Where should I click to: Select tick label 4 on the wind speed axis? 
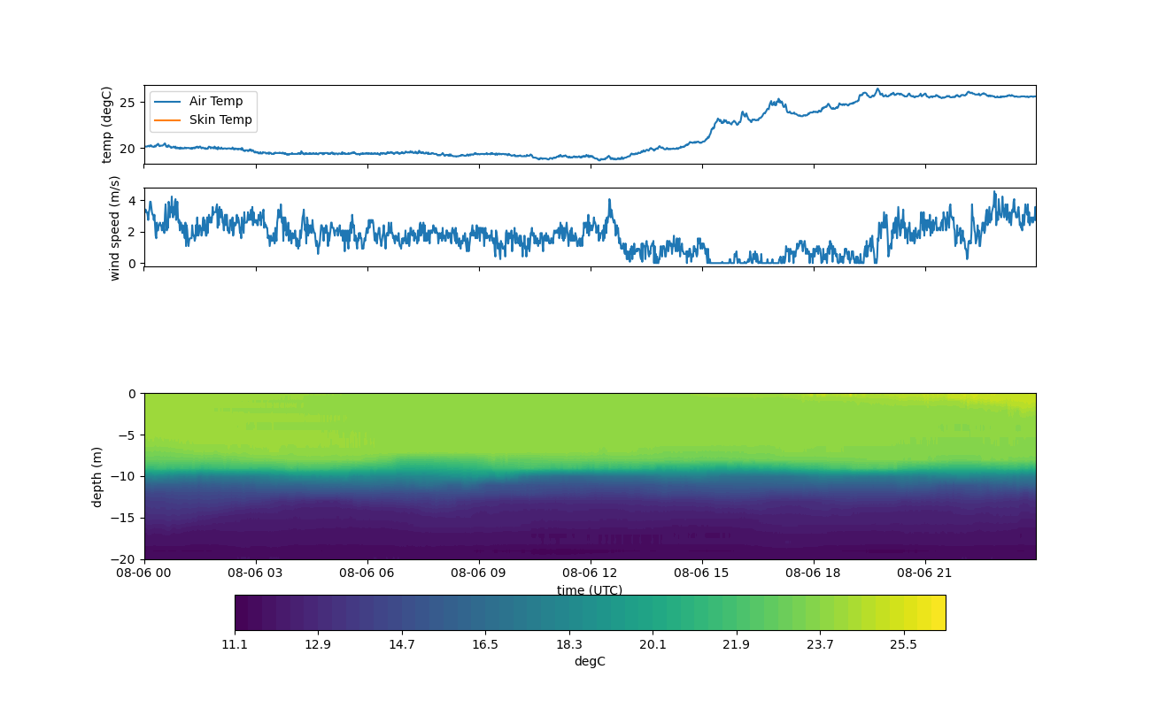point(134,201)
